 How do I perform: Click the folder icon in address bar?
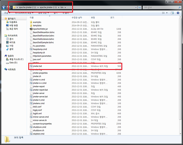[14, 7]
